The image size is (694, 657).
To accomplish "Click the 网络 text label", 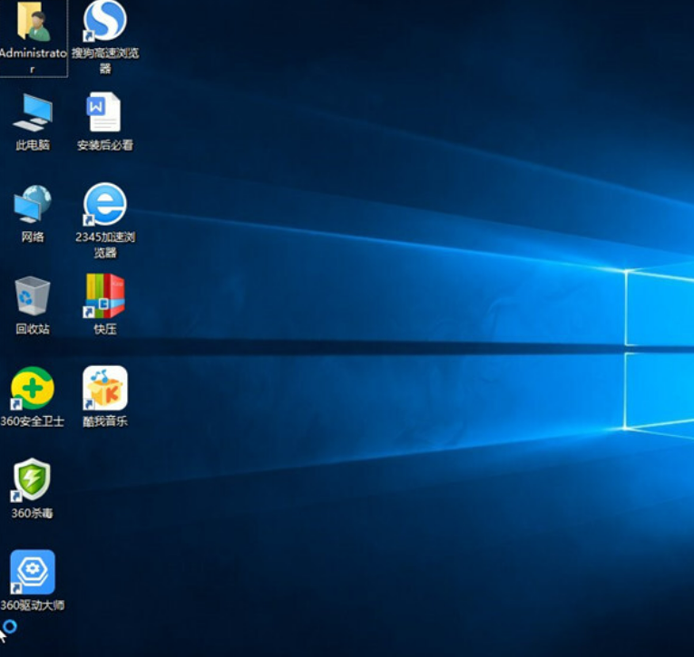I will (33, 237).
